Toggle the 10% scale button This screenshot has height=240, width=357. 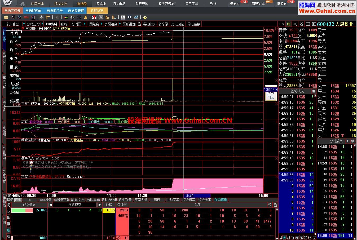tap(282, 24)
